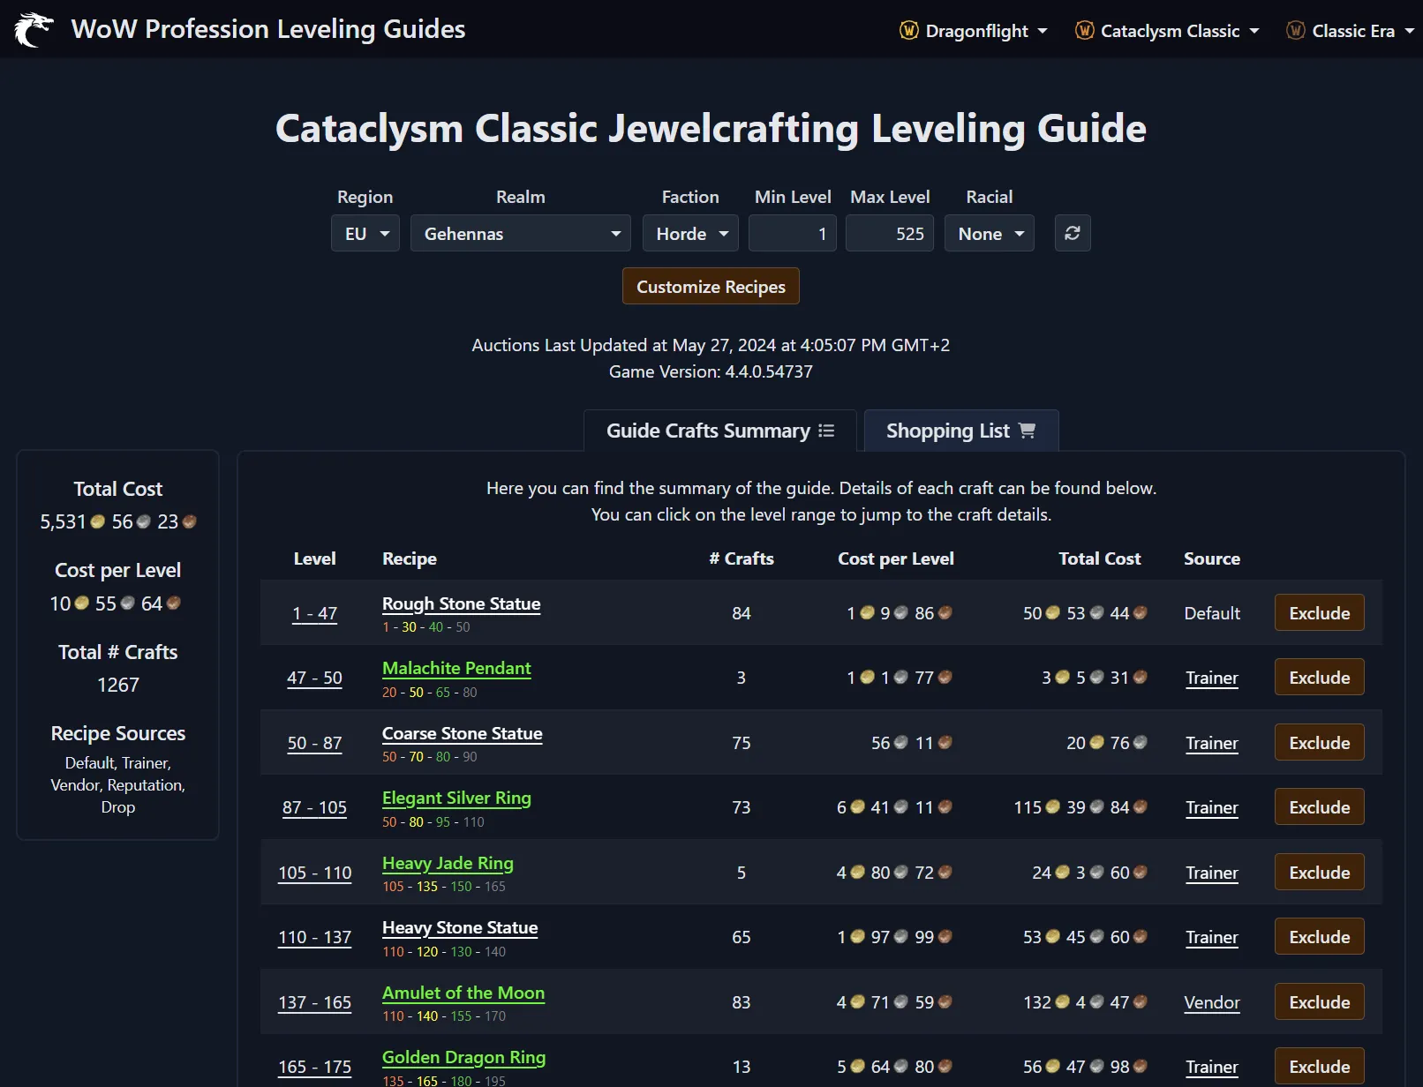Open the Racial dropdown set to None

[x=989, y=233]
